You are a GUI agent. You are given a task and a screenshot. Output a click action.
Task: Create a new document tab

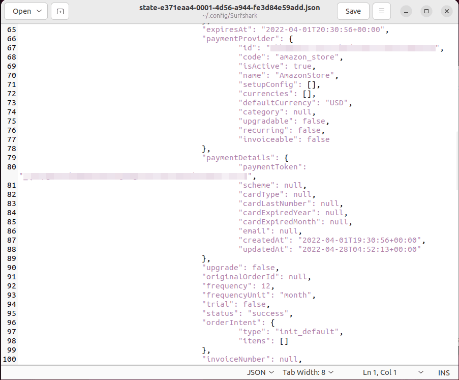coord(60,11)
